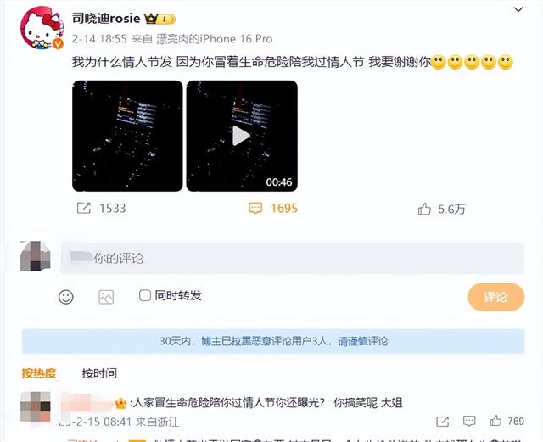The height and width of the screenshot is (442, 543).
Task: Open the post options chevron dropdown
Action: pyautogui.click(x=518, y=9)
